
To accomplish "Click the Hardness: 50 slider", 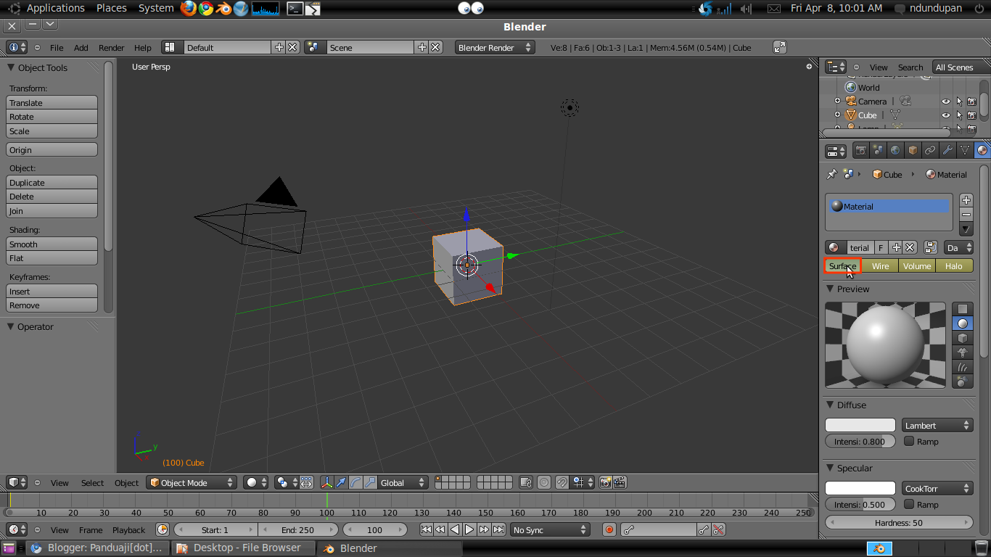I will coord(899,522).
